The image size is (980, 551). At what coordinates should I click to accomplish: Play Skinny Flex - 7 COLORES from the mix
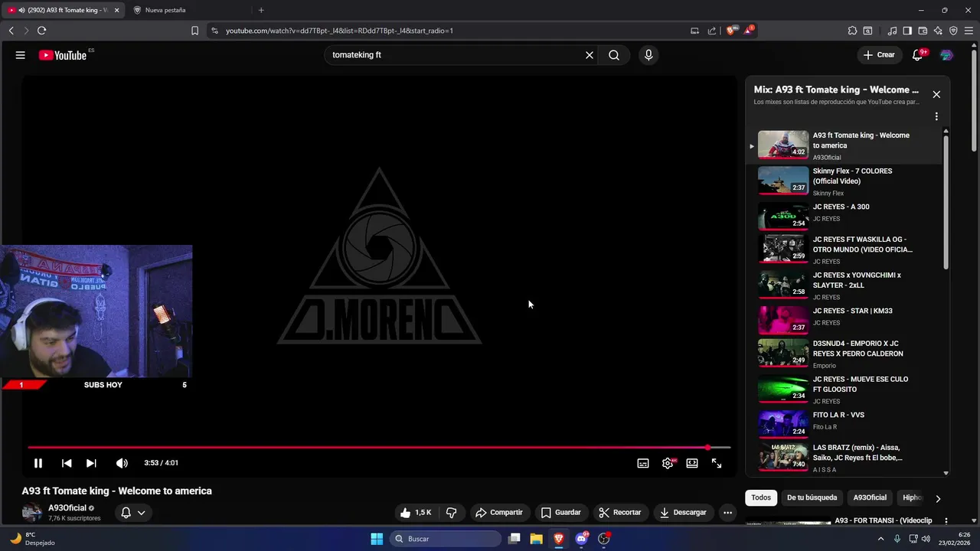click(x=845, y=181)
